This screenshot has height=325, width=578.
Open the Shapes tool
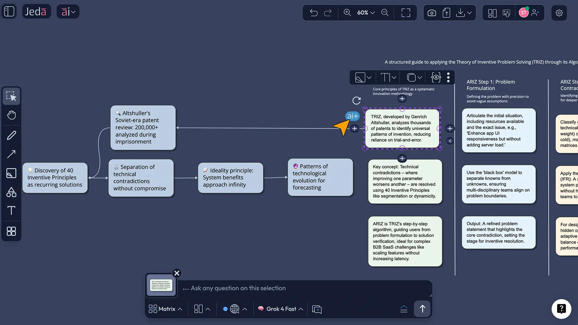11,192
